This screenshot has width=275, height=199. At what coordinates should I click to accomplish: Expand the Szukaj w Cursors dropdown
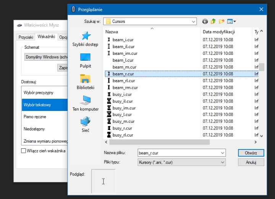(x=193, y=21)
